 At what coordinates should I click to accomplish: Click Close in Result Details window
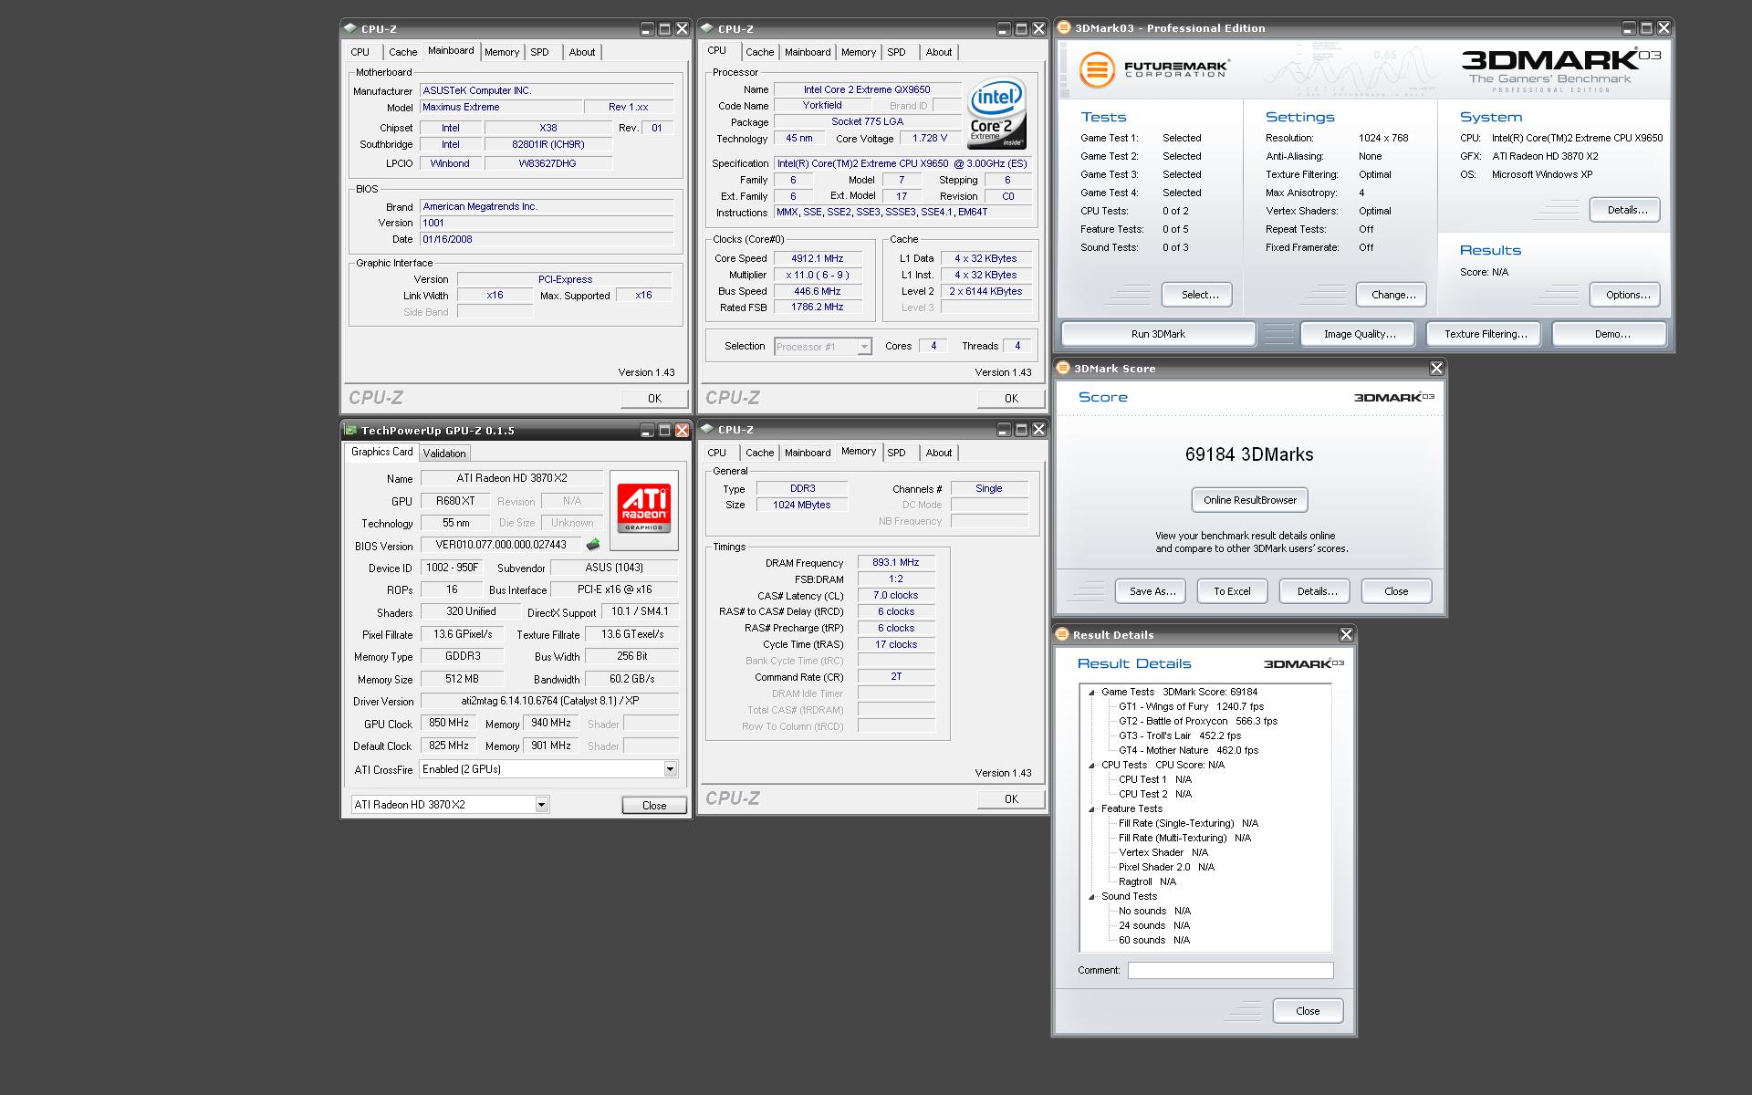coord(1308,1011)
